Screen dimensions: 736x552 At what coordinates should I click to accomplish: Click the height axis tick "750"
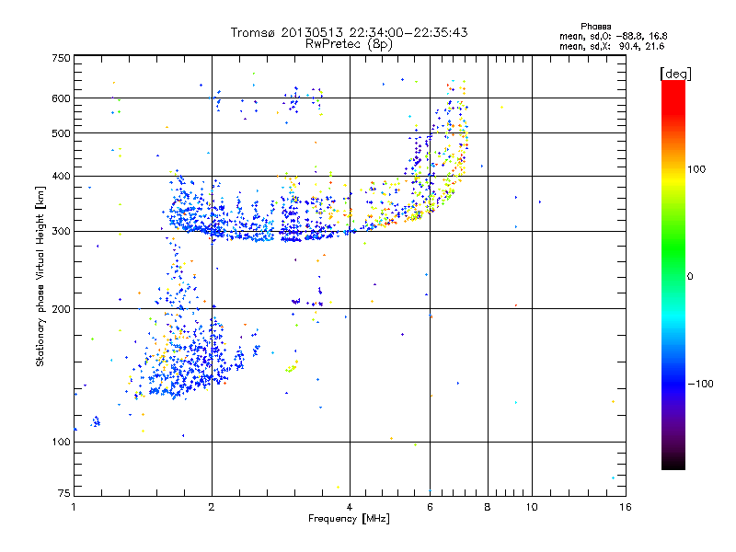[x=61, y=58]
